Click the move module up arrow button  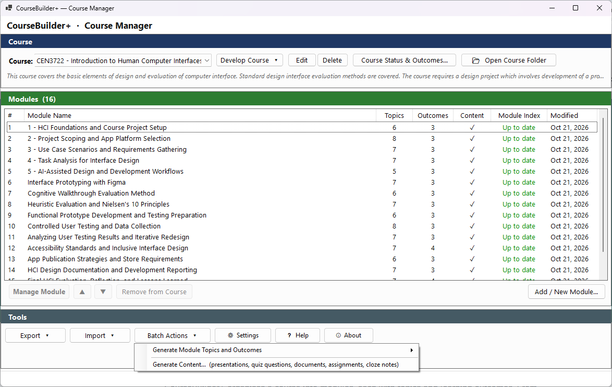coord(82,292)
